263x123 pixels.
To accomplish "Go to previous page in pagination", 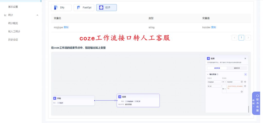I will click(x=234, y=37).
